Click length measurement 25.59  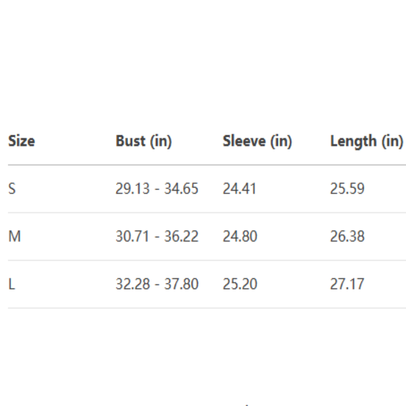coord(347,189)
